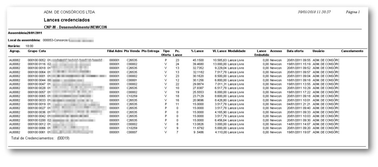Click the group/quota cell '000100 0061'

coord(37,132)
